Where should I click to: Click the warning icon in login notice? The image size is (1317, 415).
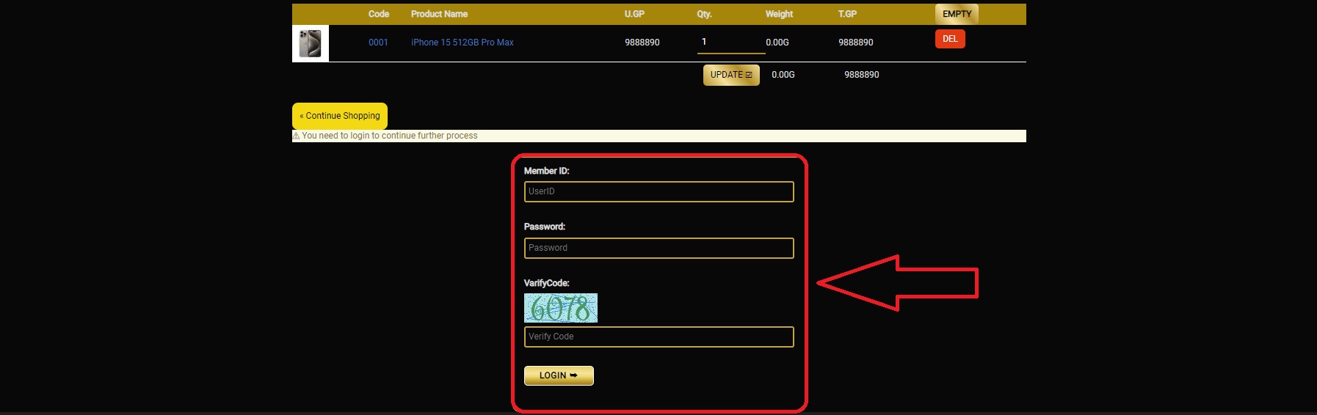coord(297,136)
